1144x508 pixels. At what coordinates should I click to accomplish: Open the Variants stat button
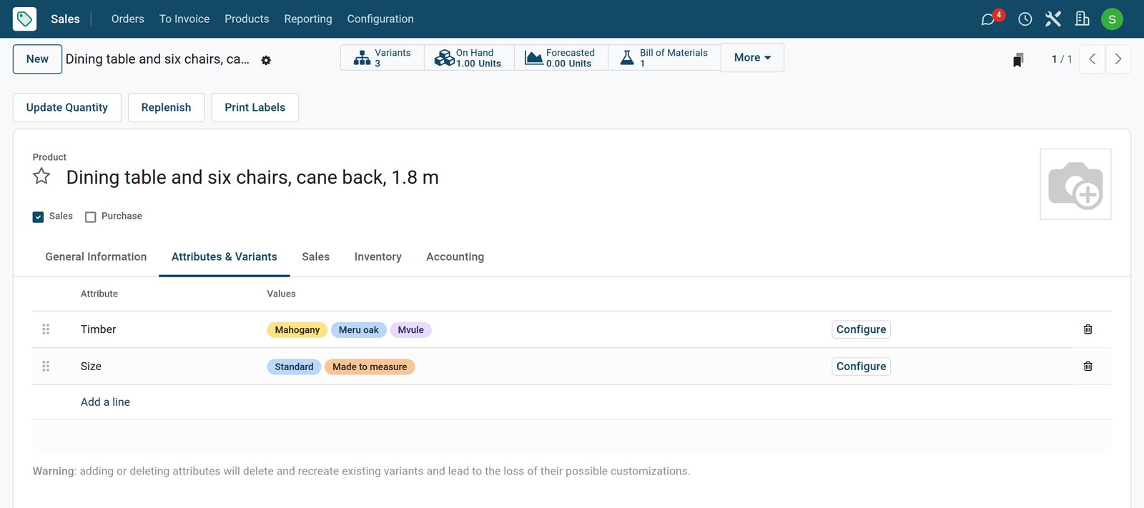pos(383,58)
